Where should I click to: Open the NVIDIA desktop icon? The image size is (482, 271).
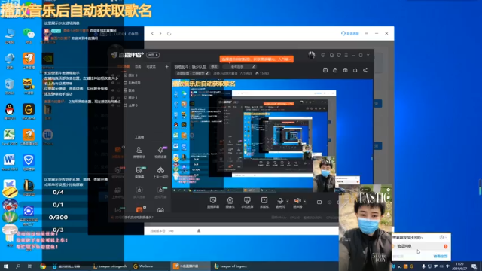(x=47, y=60)
